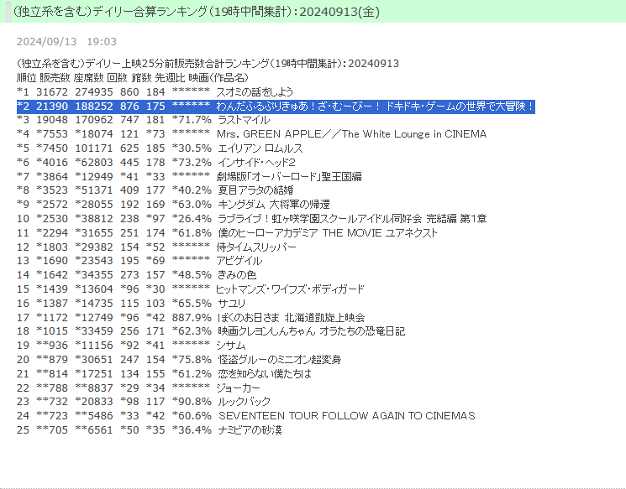Click the row ラブライブ！虹ヶ咲学園スクールアイドル同好会

251,218
